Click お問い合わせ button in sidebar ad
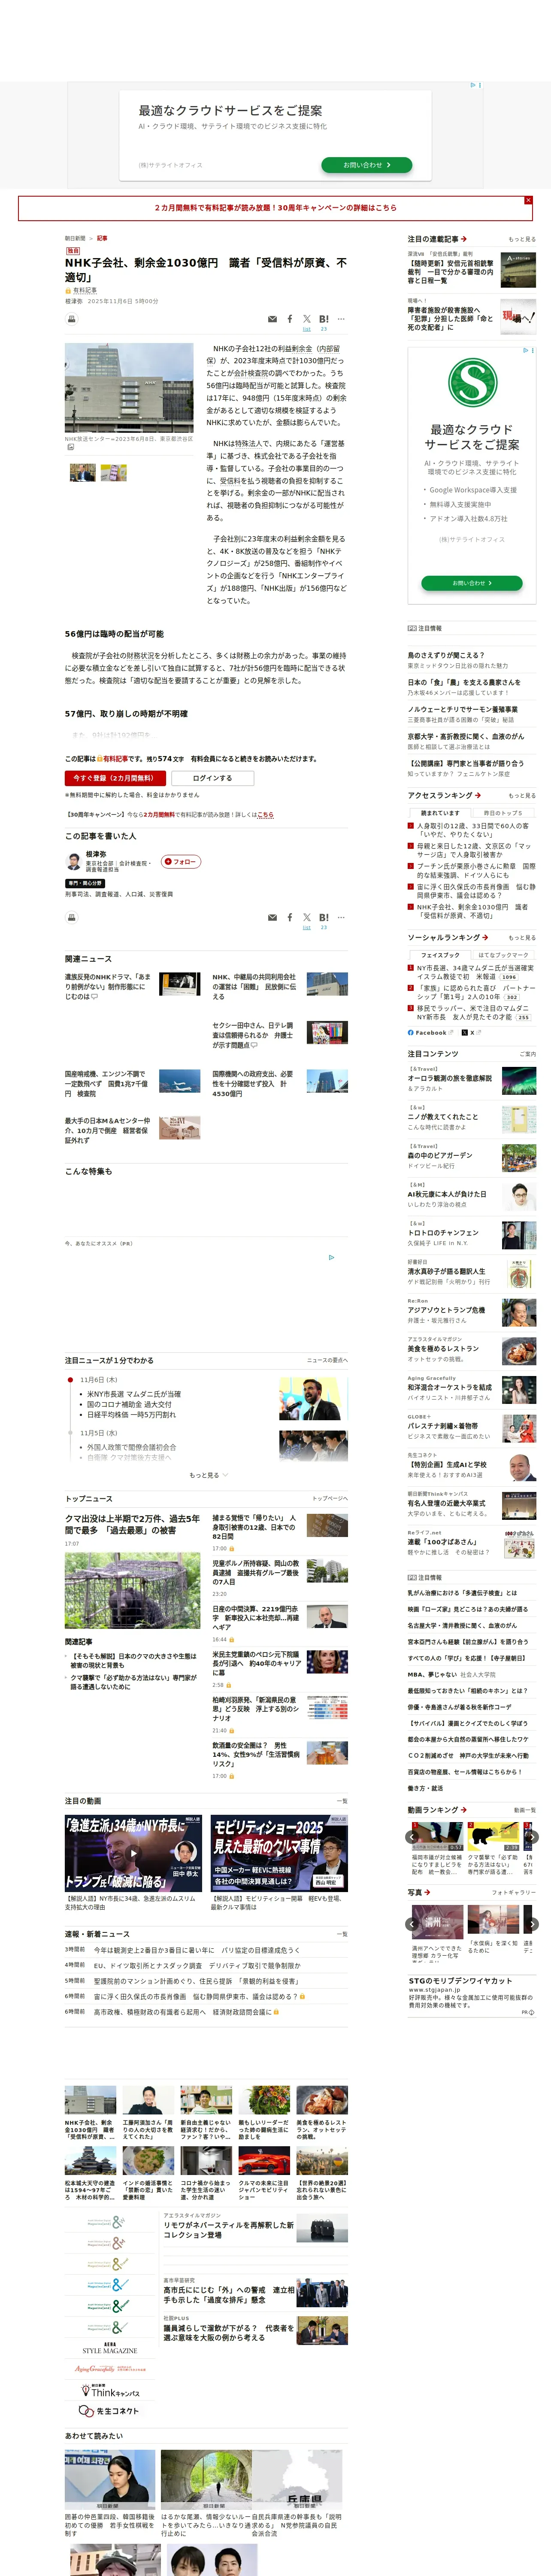Viewport: 551px width, 2576px height. pos(471,582)
